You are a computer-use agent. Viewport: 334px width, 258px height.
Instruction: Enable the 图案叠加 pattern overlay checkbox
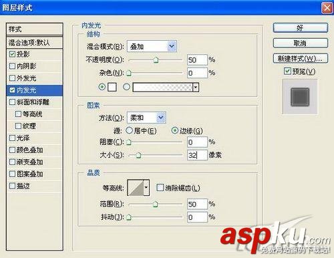click(12, 174)
